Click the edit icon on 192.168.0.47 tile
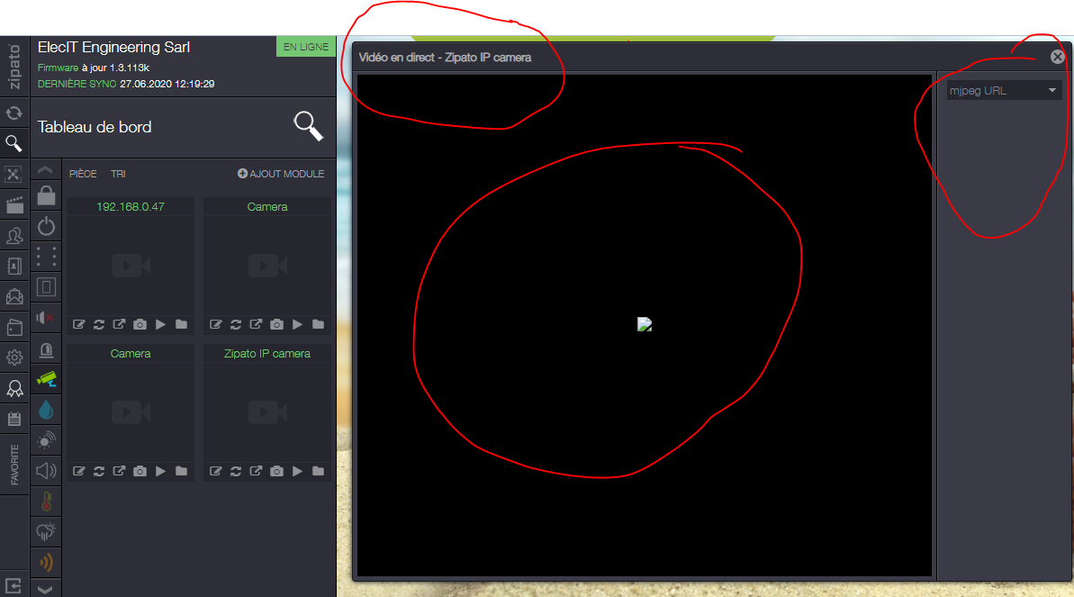 [78, 324]
